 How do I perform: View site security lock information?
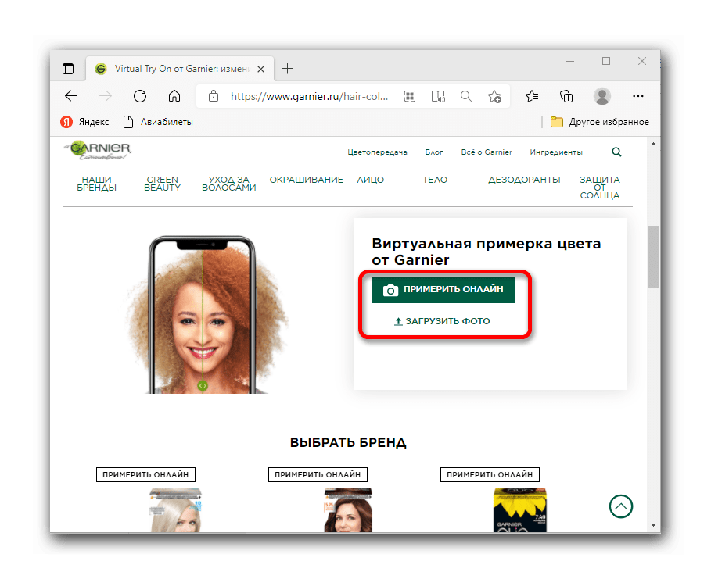[214, 96]
